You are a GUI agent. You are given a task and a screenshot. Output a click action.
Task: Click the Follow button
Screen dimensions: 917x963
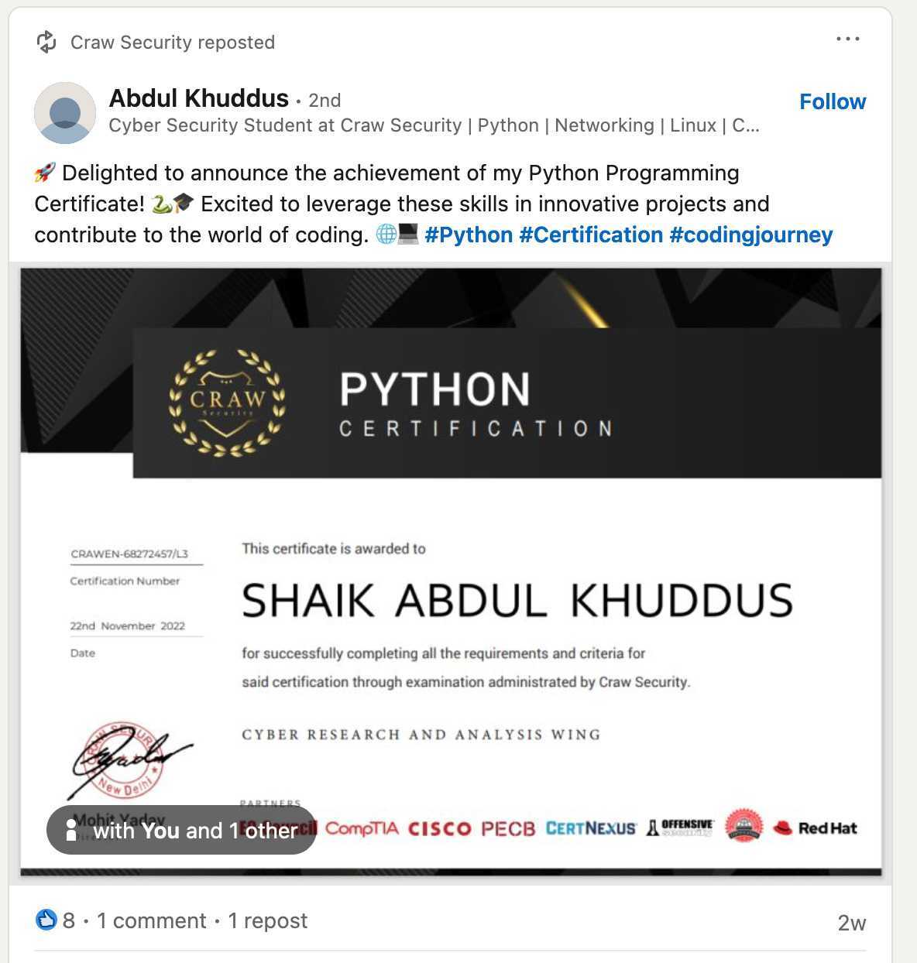pyautogui.click(x=832, y=101)
